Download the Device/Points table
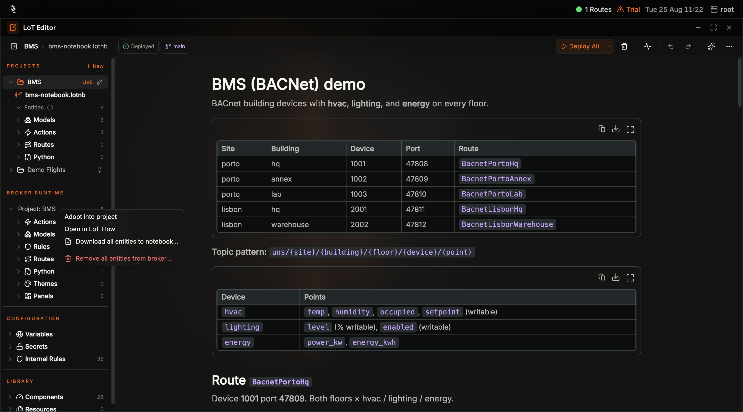The width and height of the screenshot is (743, 412). point(616,277)
